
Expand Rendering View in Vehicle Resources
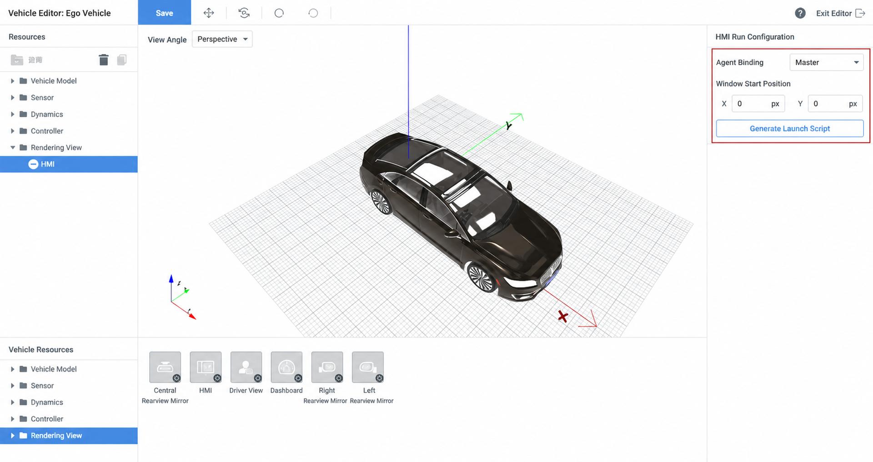[x=13, y=436]
